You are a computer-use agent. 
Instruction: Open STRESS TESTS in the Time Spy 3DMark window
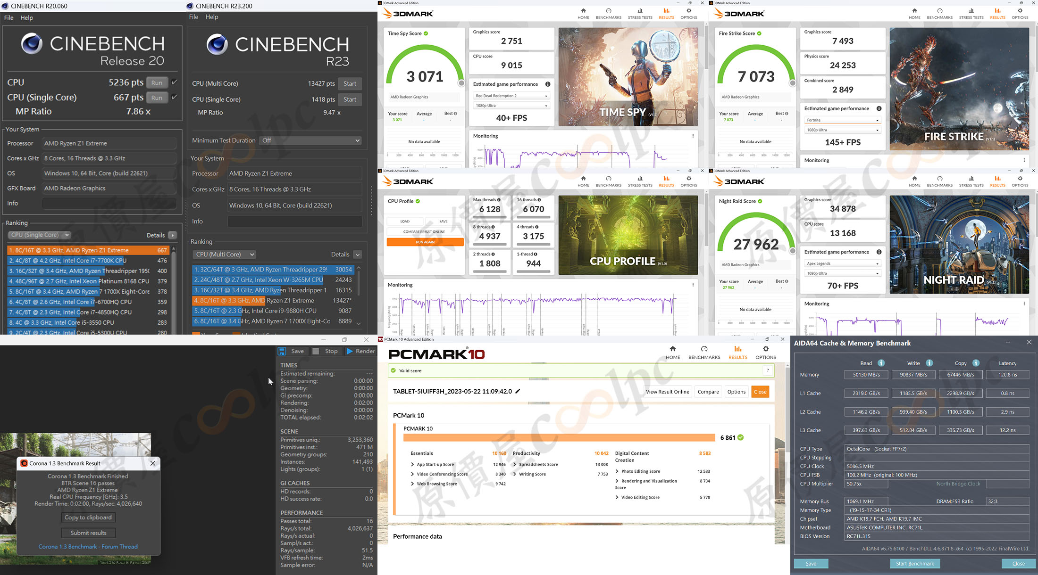tap(640, 14)
